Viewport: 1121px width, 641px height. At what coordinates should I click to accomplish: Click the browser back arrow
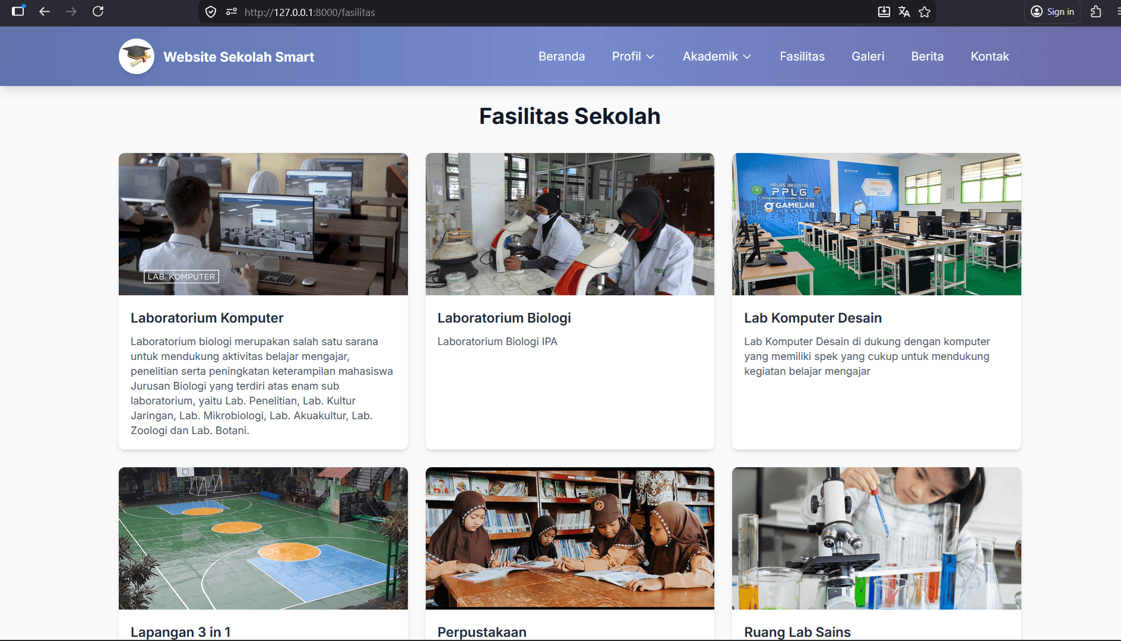click(45, 11)
